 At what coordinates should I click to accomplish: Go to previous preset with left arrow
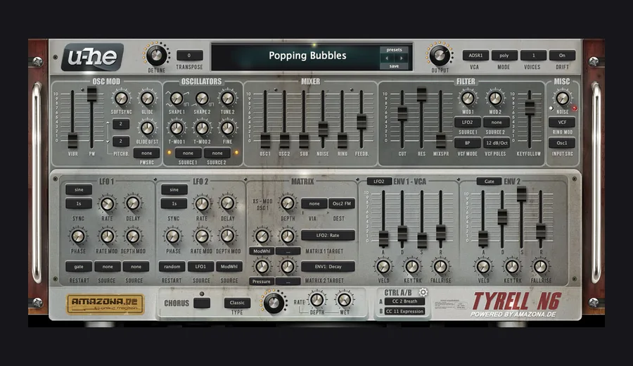click(387, 58)
